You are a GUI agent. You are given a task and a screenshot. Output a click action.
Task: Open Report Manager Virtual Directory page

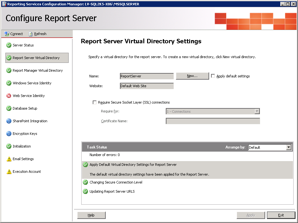pyautogui.click(x=38, y=70)
